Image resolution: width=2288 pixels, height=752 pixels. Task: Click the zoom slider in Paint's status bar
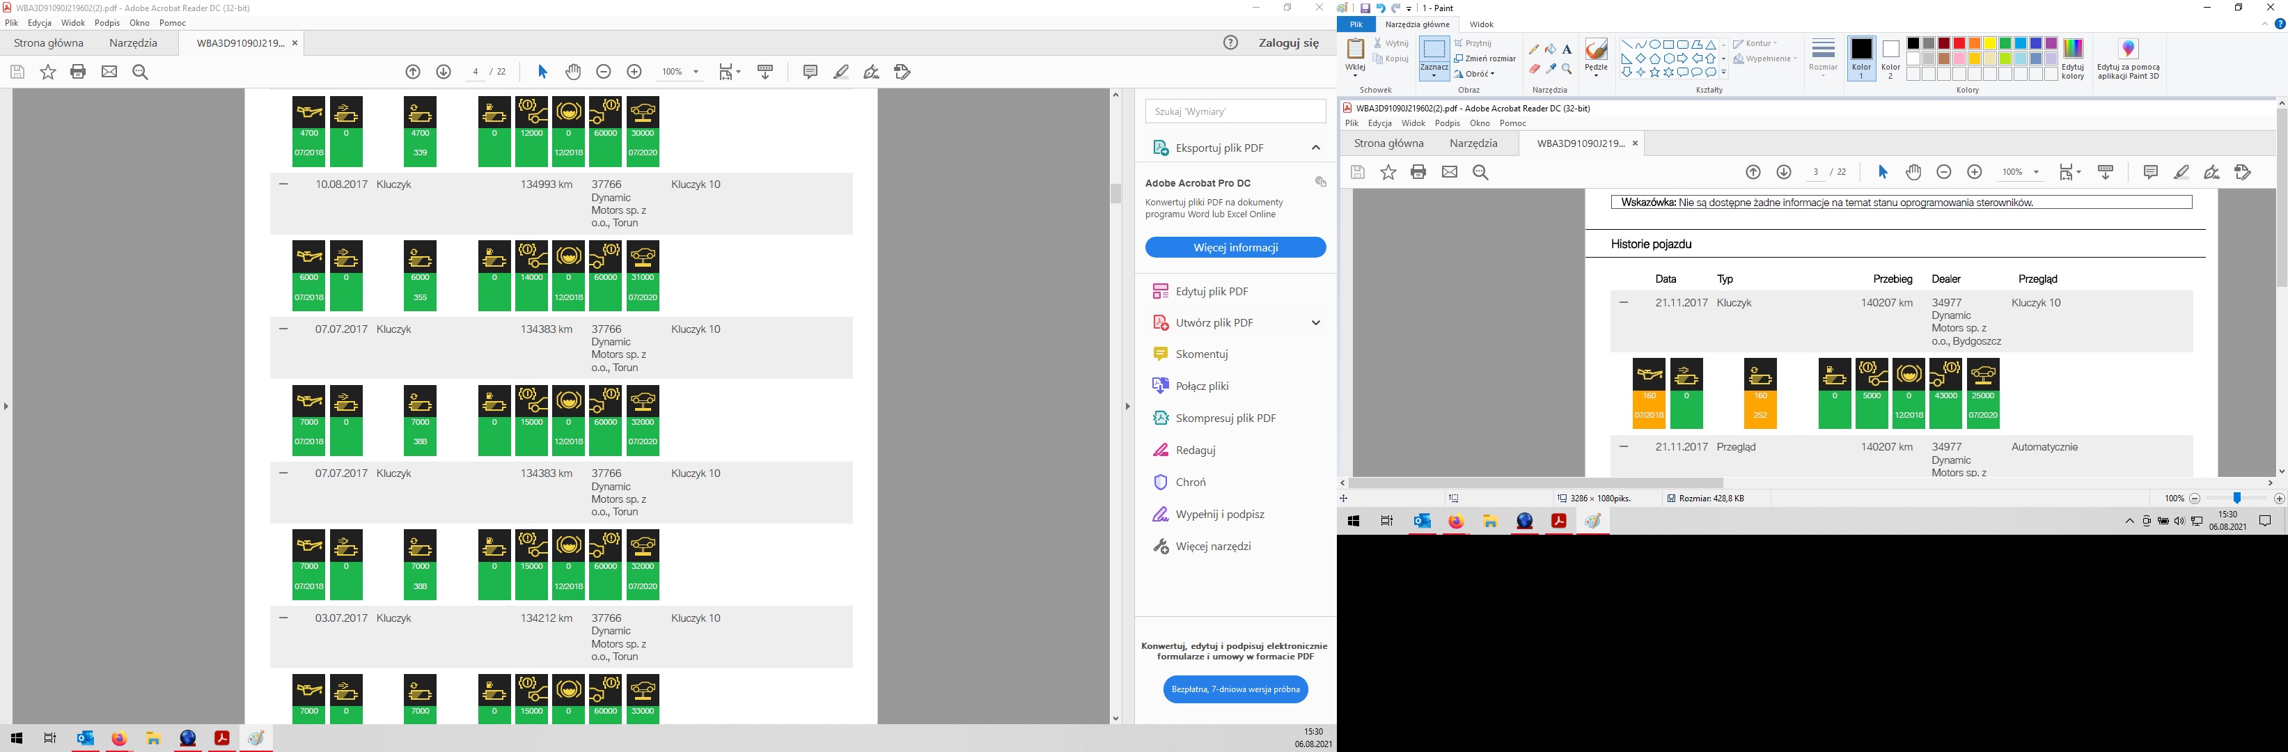coord(2236,499)
